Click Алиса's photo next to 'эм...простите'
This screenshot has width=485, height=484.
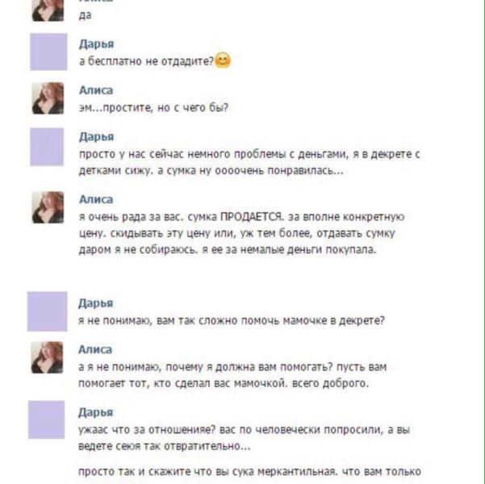click(48, 98)
